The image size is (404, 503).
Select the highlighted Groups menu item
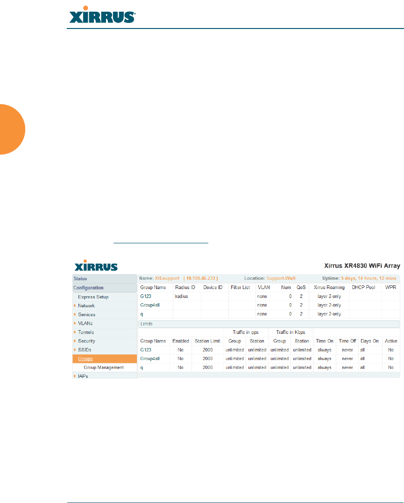[x=105, y=359]
